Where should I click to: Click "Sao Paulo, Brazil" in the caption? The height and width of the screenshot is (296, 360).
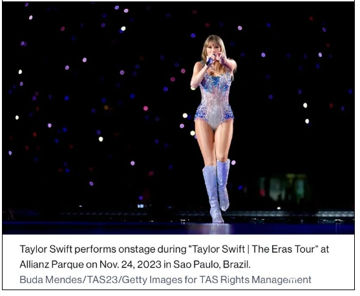[211, 264]
